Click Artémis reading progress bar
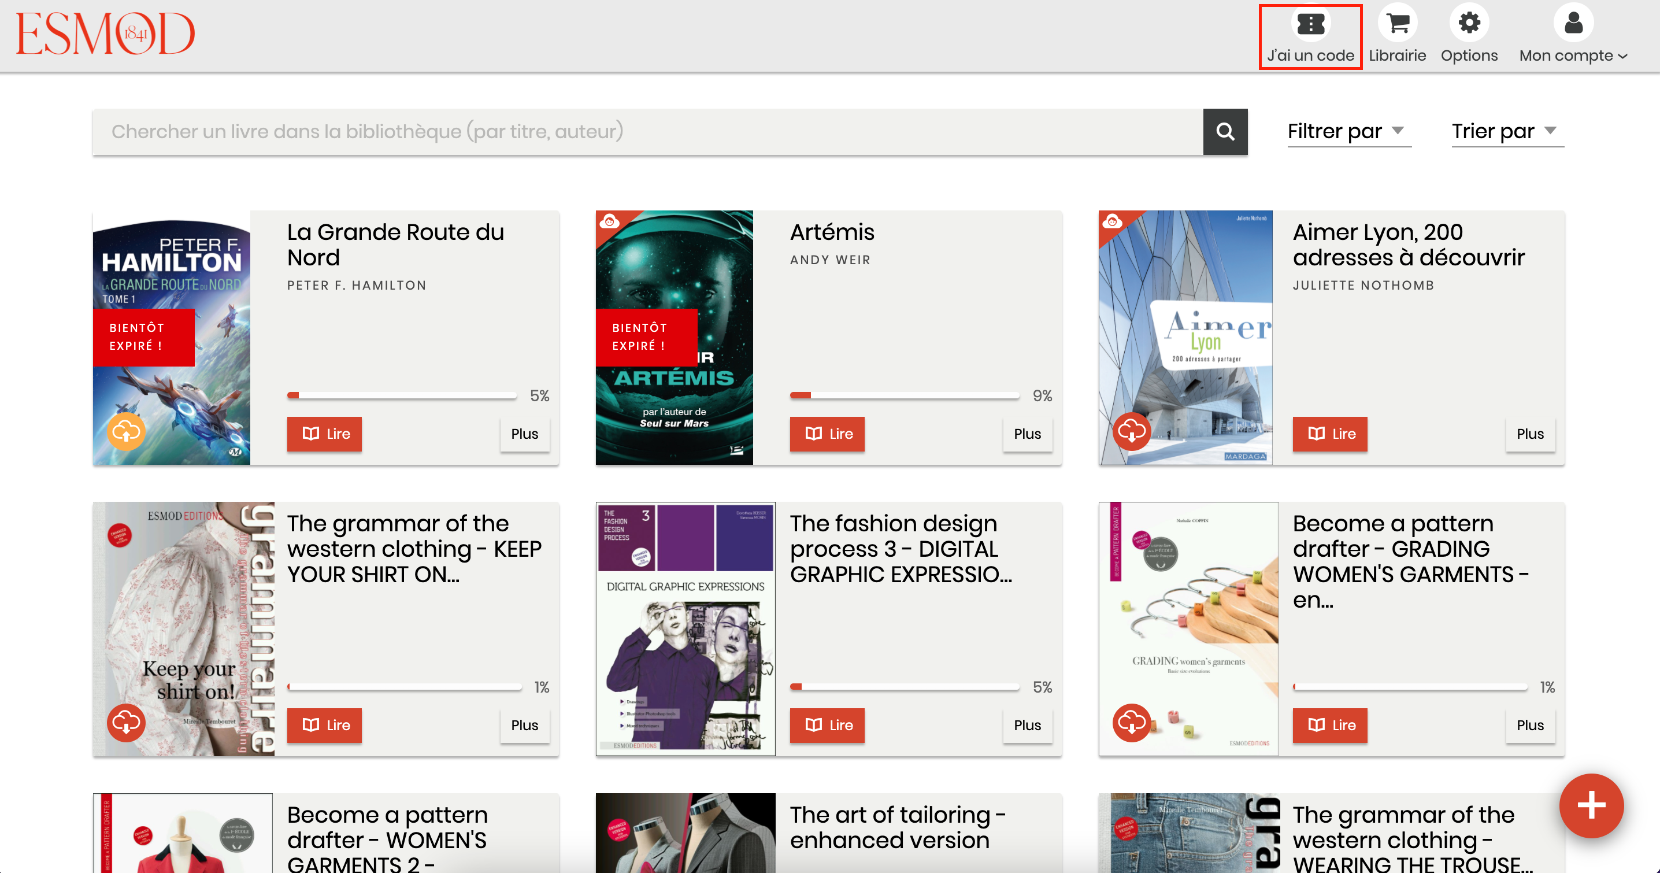 (903, 395)
